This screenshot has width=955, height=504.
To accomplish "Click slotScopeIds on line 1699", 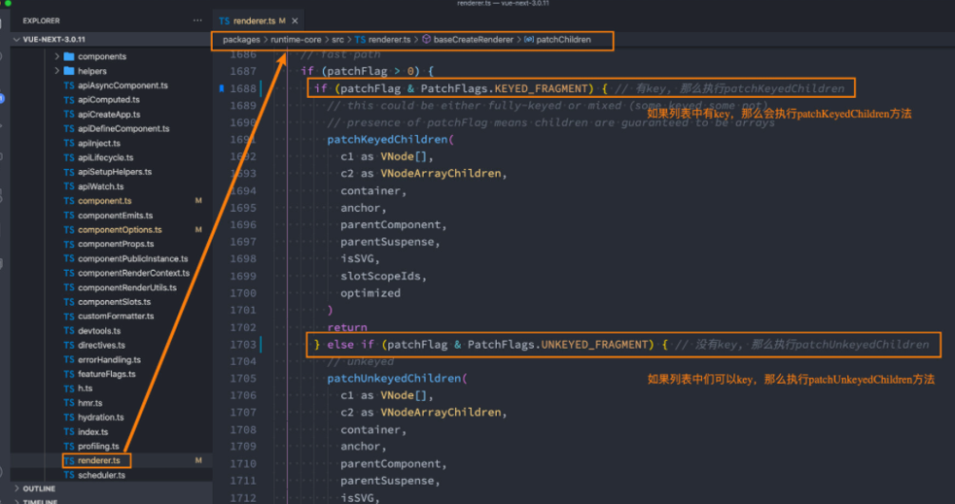I will 380,276.
